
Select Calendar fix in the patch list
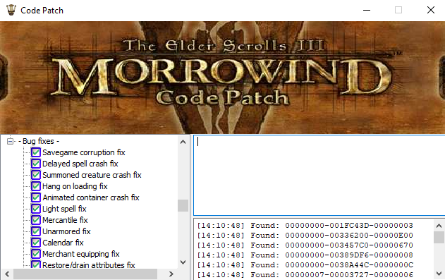63,243
